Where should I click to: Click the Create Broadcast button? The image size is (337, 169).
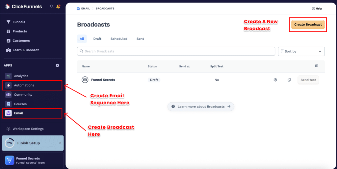tap(308, 24)
